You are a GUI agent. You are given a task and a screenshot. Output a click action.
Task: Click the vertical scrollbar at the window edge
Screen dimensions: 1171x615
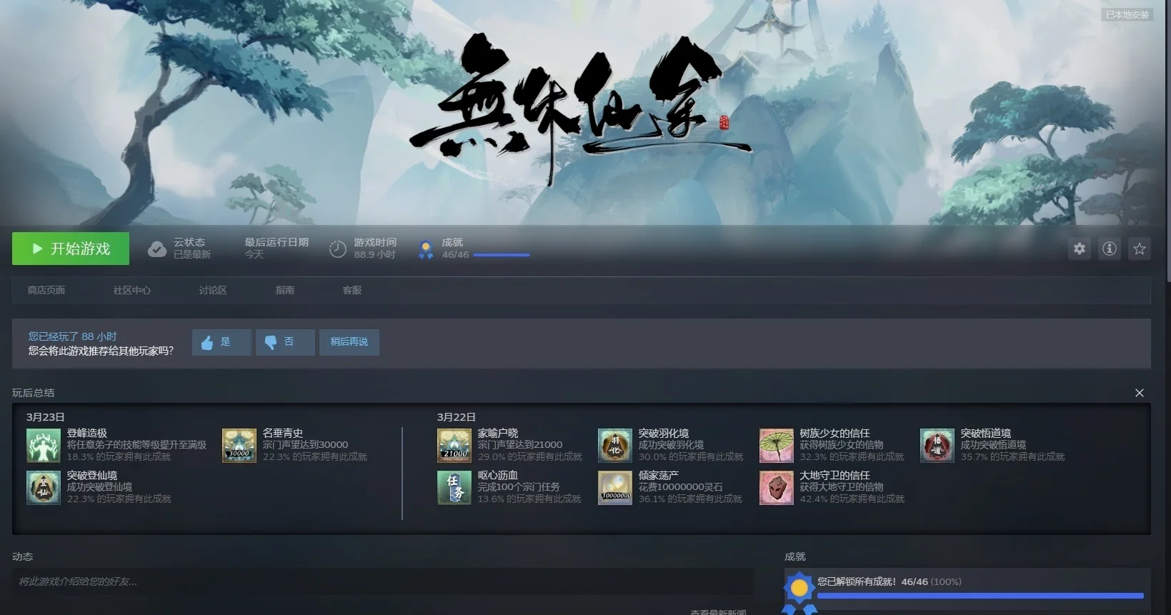[1167, 143]
